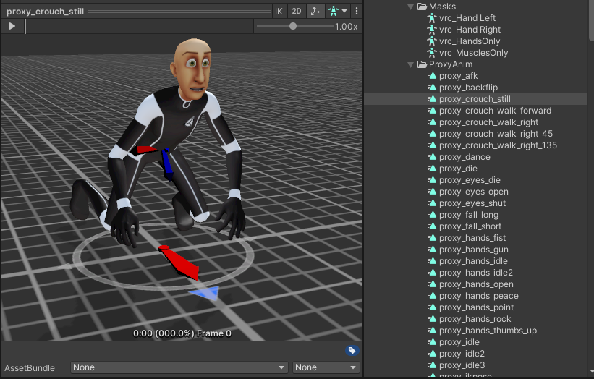Select the vrc_MusclesOnly mask
This screenshot has width=594, height=379.
pos(473,53)
